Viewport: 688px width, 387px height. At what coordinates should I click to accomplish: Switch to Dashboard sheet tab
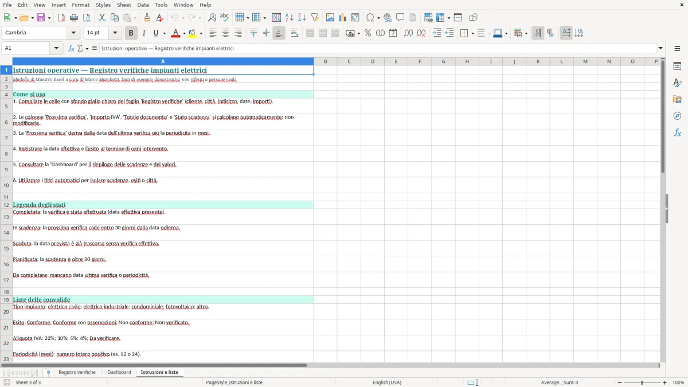coord(119,372)
